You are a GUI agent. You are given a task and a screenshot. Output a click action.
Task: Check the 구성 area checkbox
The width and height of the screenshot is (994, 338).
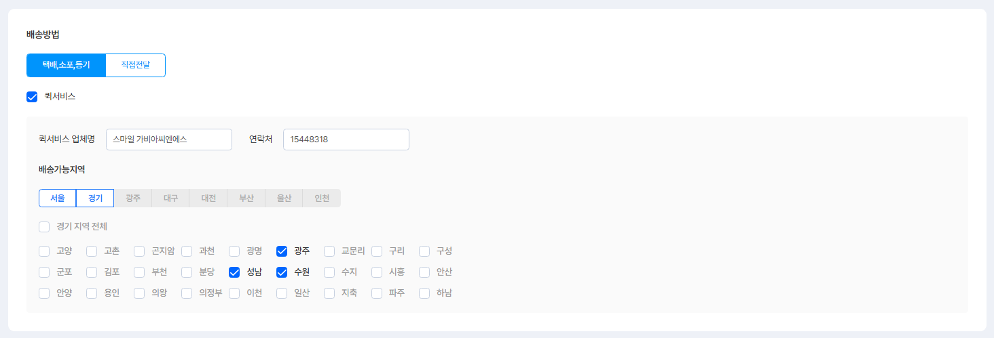(x=425, y=251)
